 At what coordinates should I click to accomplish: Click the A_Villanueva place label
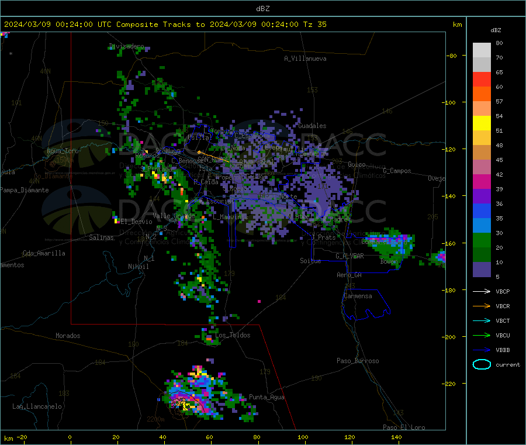coord(305,58)
